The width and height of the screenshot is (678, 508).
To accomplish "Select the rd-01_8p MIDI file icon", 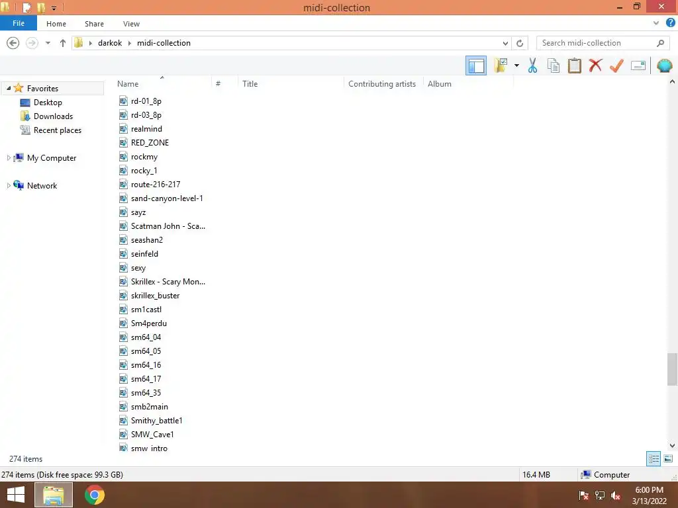I will pyautogui.click(x=123, y=101).
